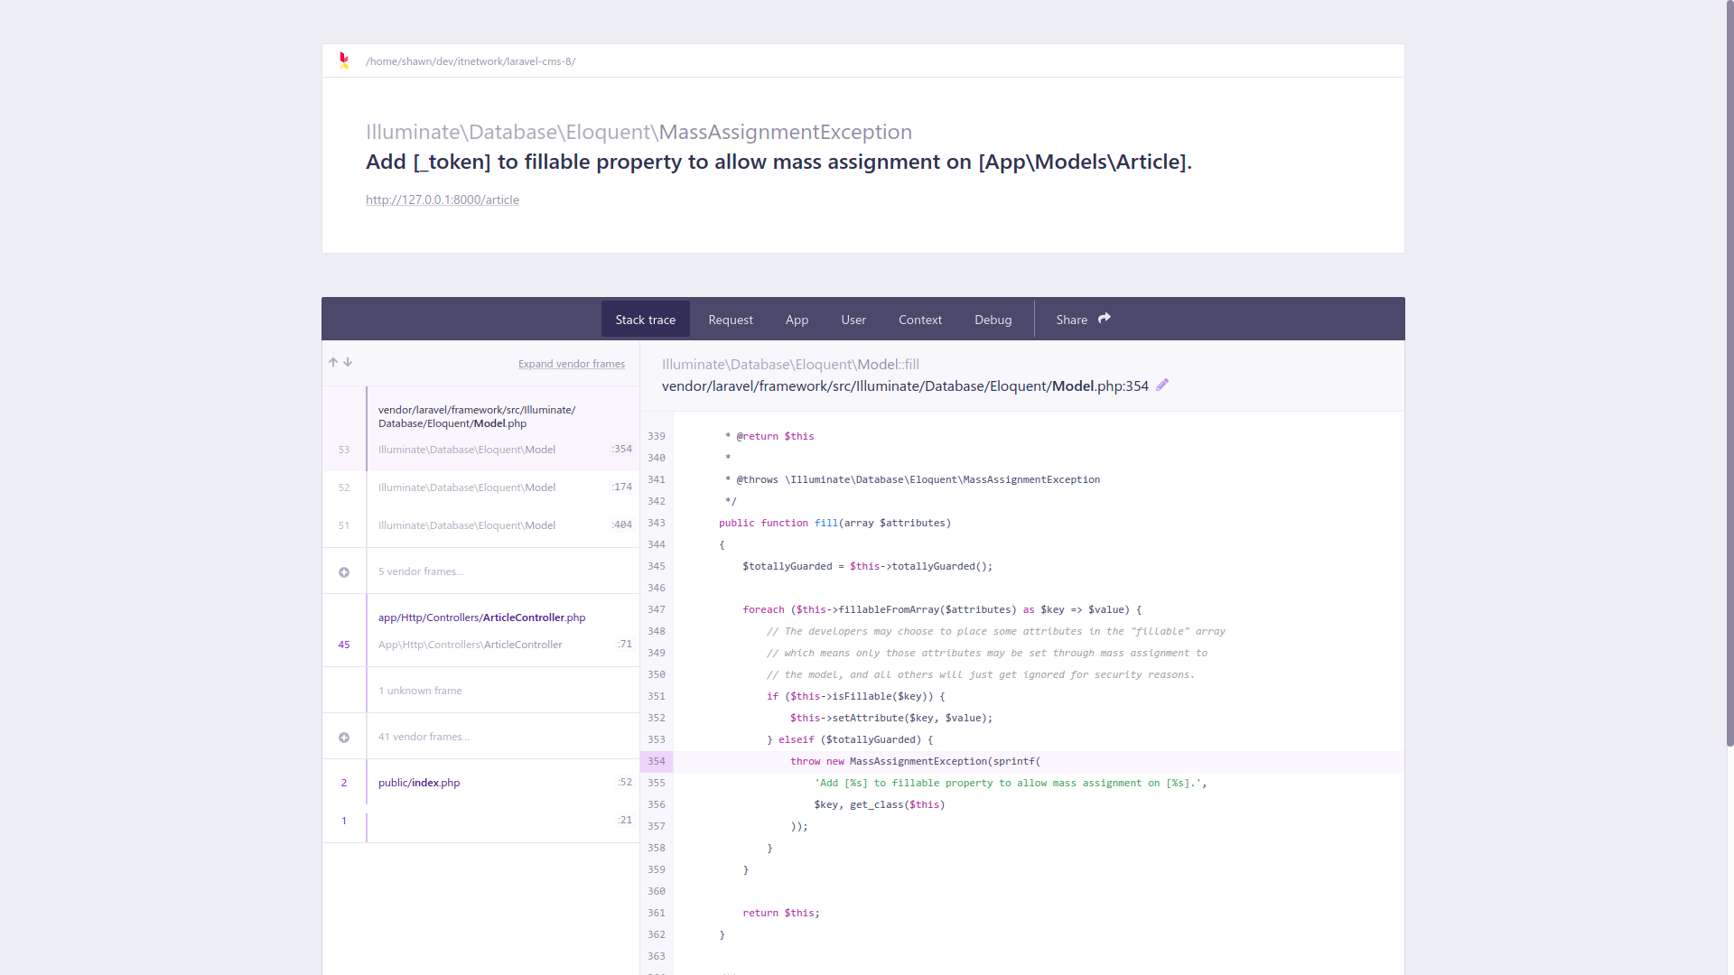
Task: Jump to next frame with down arrow
Action: click(348, 362)
